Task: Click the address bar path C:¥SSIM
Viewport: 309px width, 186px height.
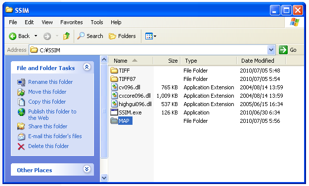Action: 50,50
